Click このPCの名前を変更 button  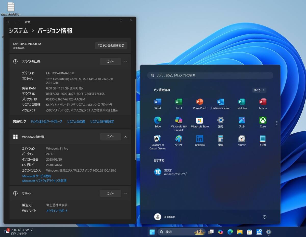(x=111, y=46)
